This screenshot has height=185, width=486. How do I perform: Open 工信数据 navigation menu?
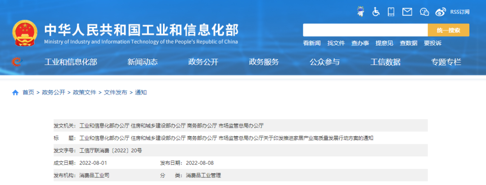click(x=385, y=62)
